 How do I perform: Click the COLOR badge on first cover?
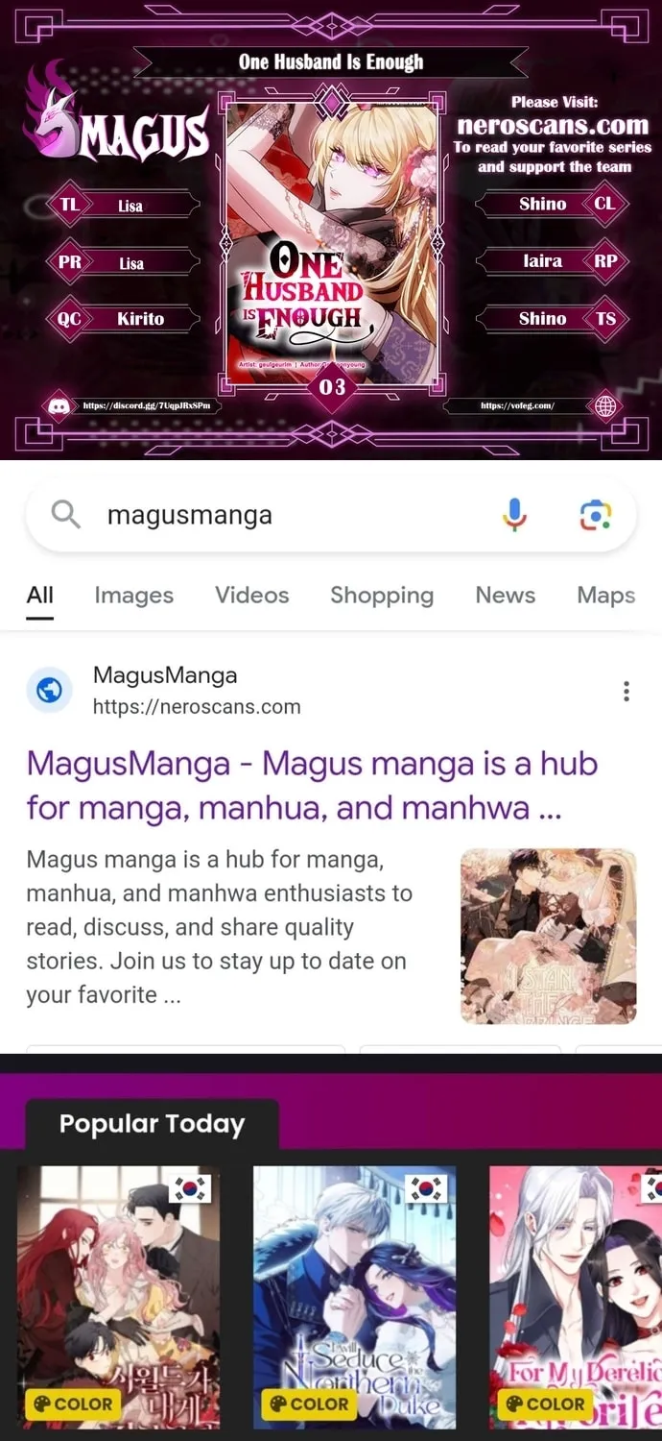(x=73, y=1404)
